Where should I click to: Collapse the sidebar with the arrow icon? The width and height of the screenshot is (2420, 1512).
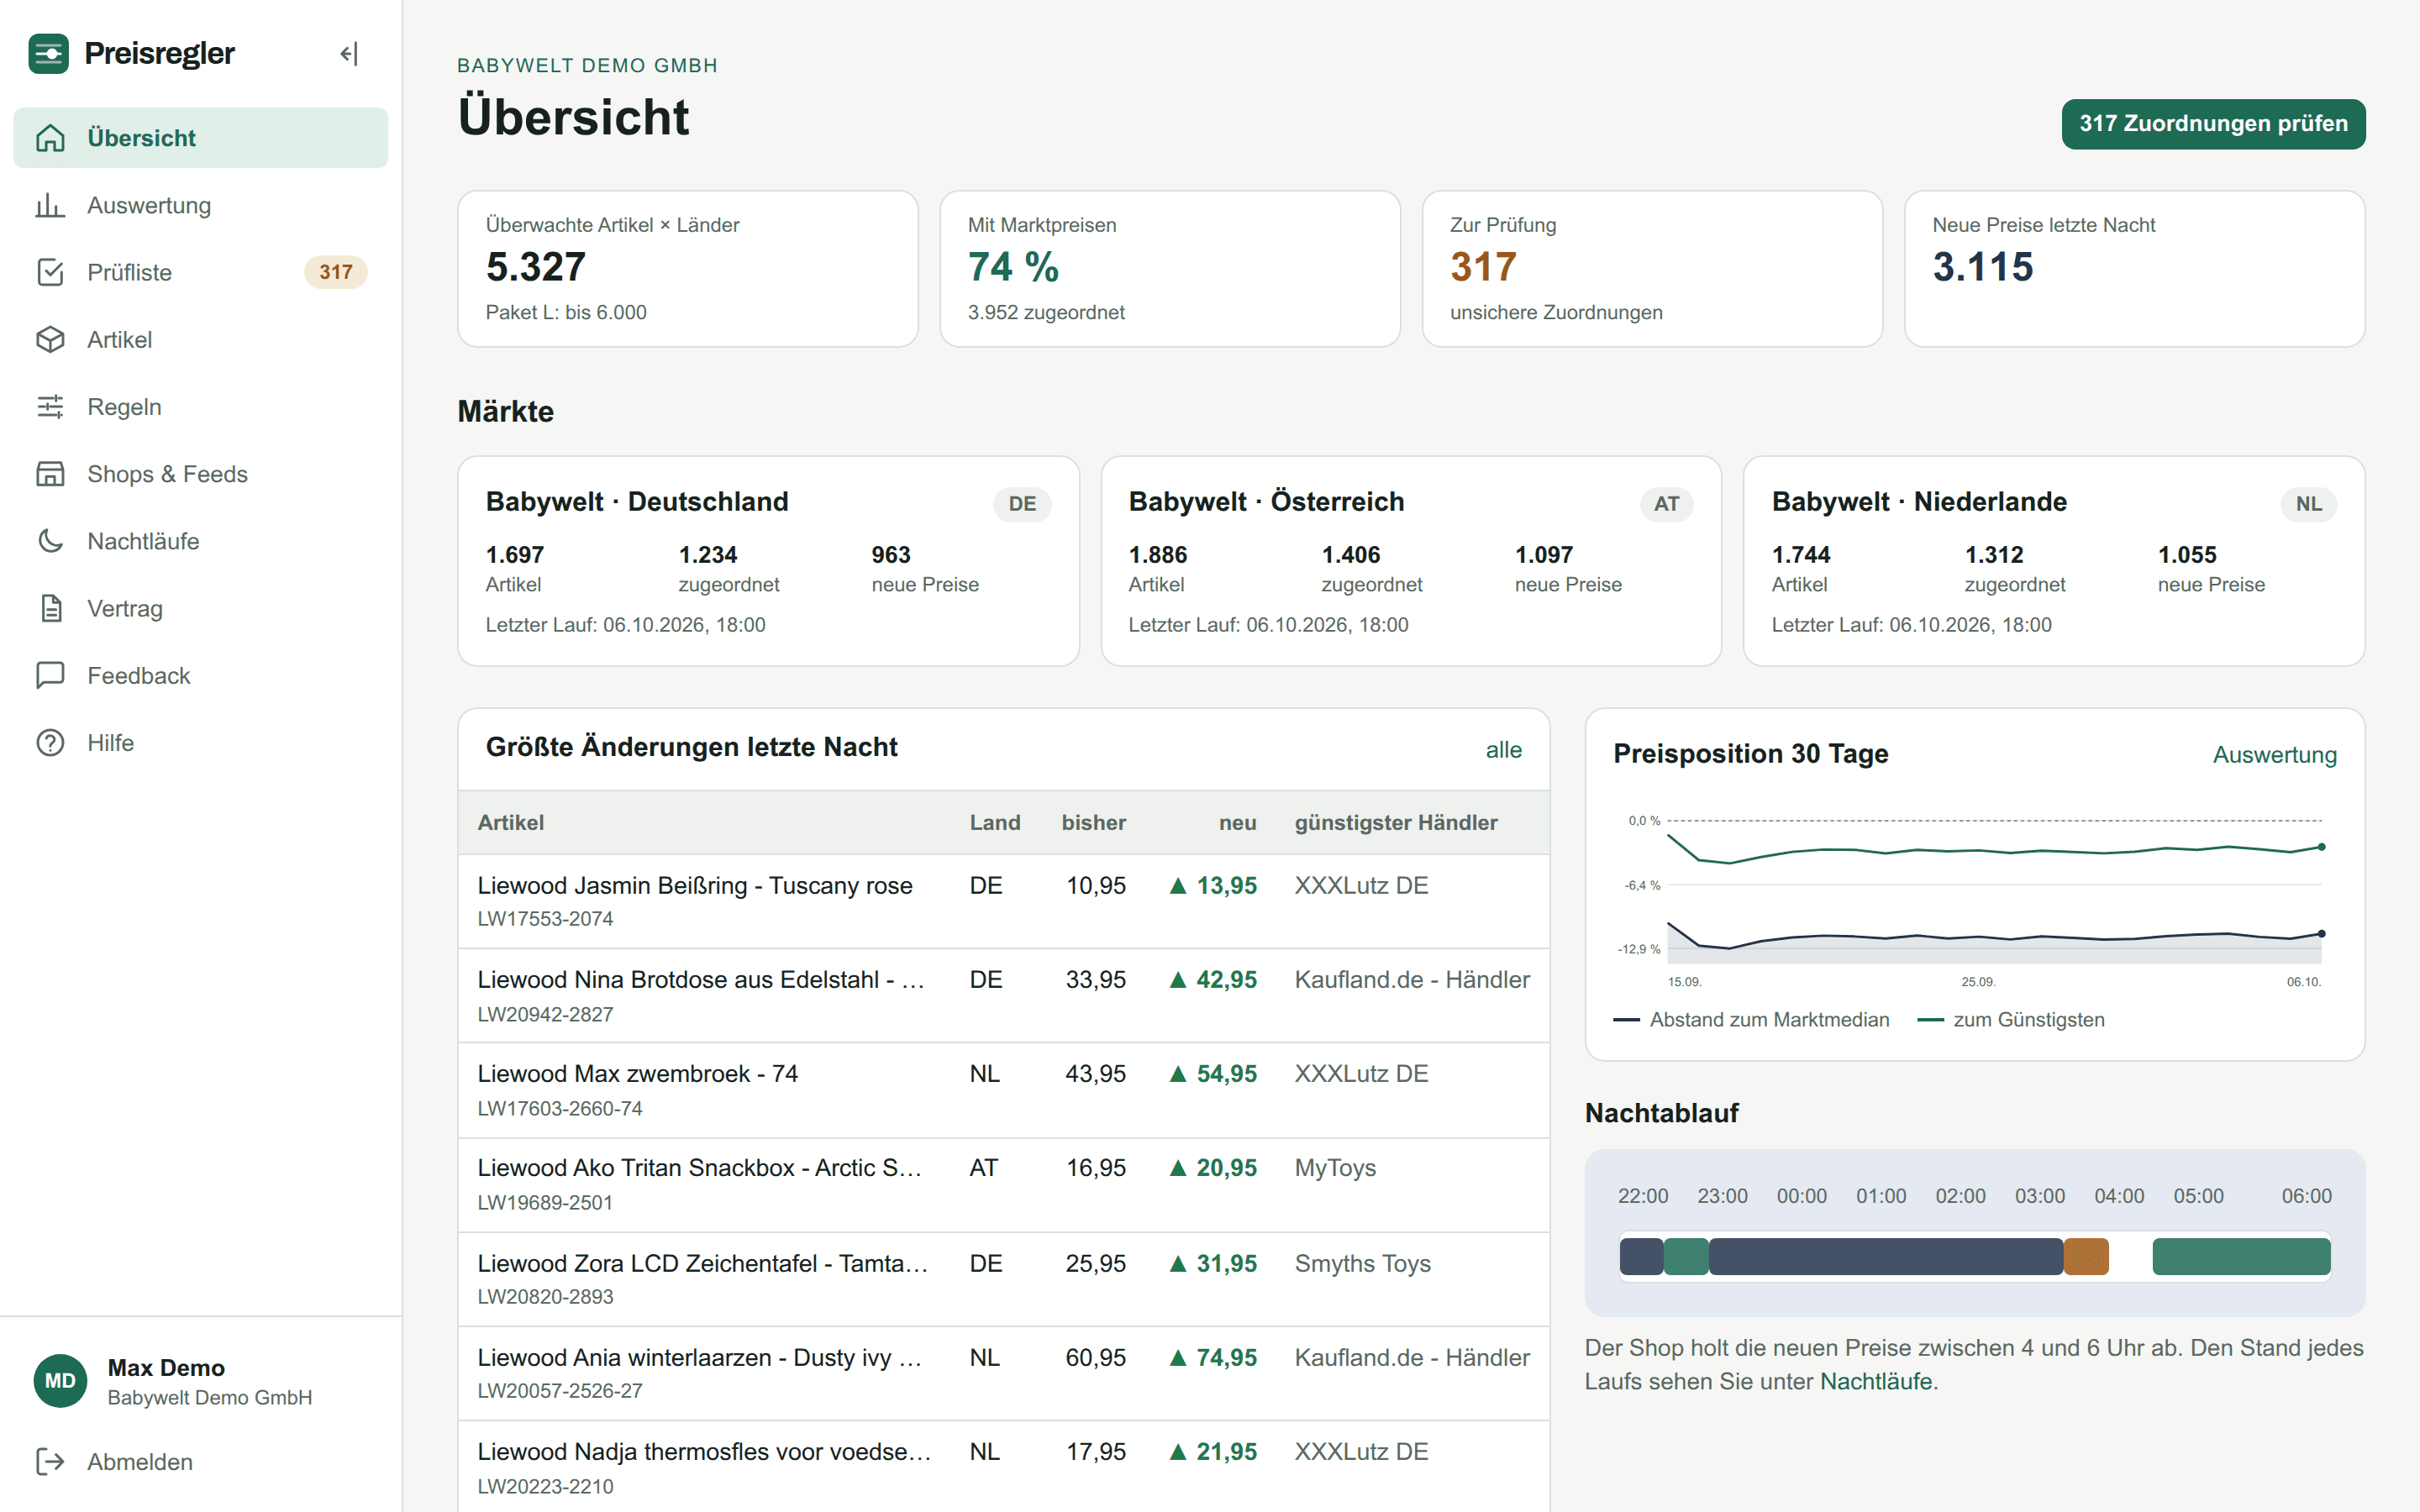[348, 53]
